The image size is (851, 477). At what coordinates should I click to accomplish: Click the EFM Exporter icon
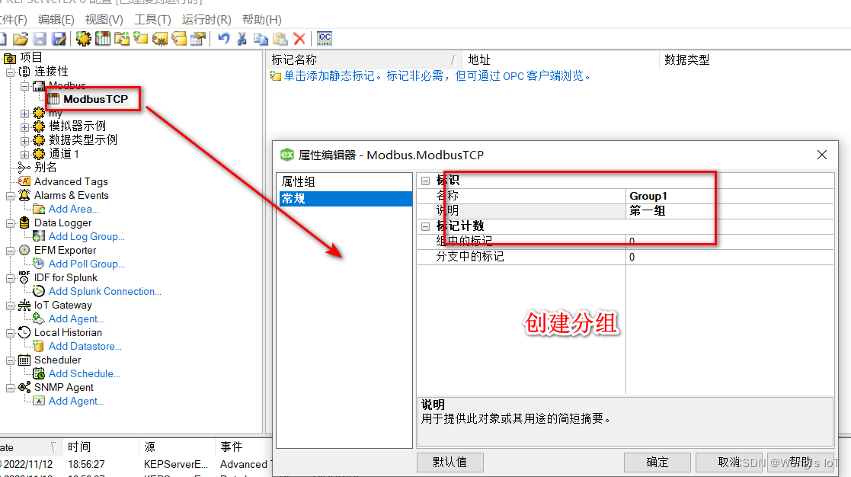(x=24, y=250)
